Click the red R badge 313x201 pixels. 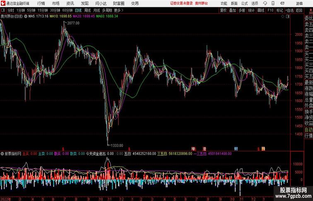coord(311,10)
